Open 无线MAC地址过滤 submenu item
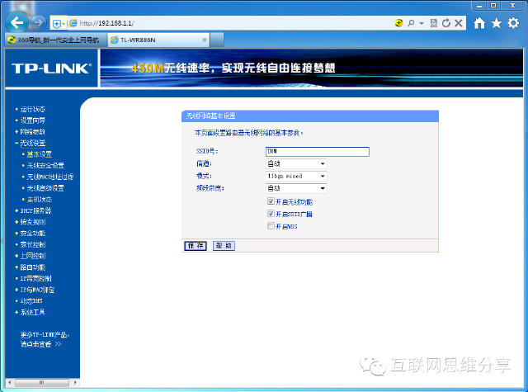 [x=50, y=177]
